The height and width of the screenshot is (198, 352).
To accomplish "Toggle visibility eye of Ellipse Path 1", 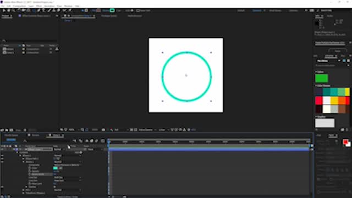I will [x=2, y=159].
